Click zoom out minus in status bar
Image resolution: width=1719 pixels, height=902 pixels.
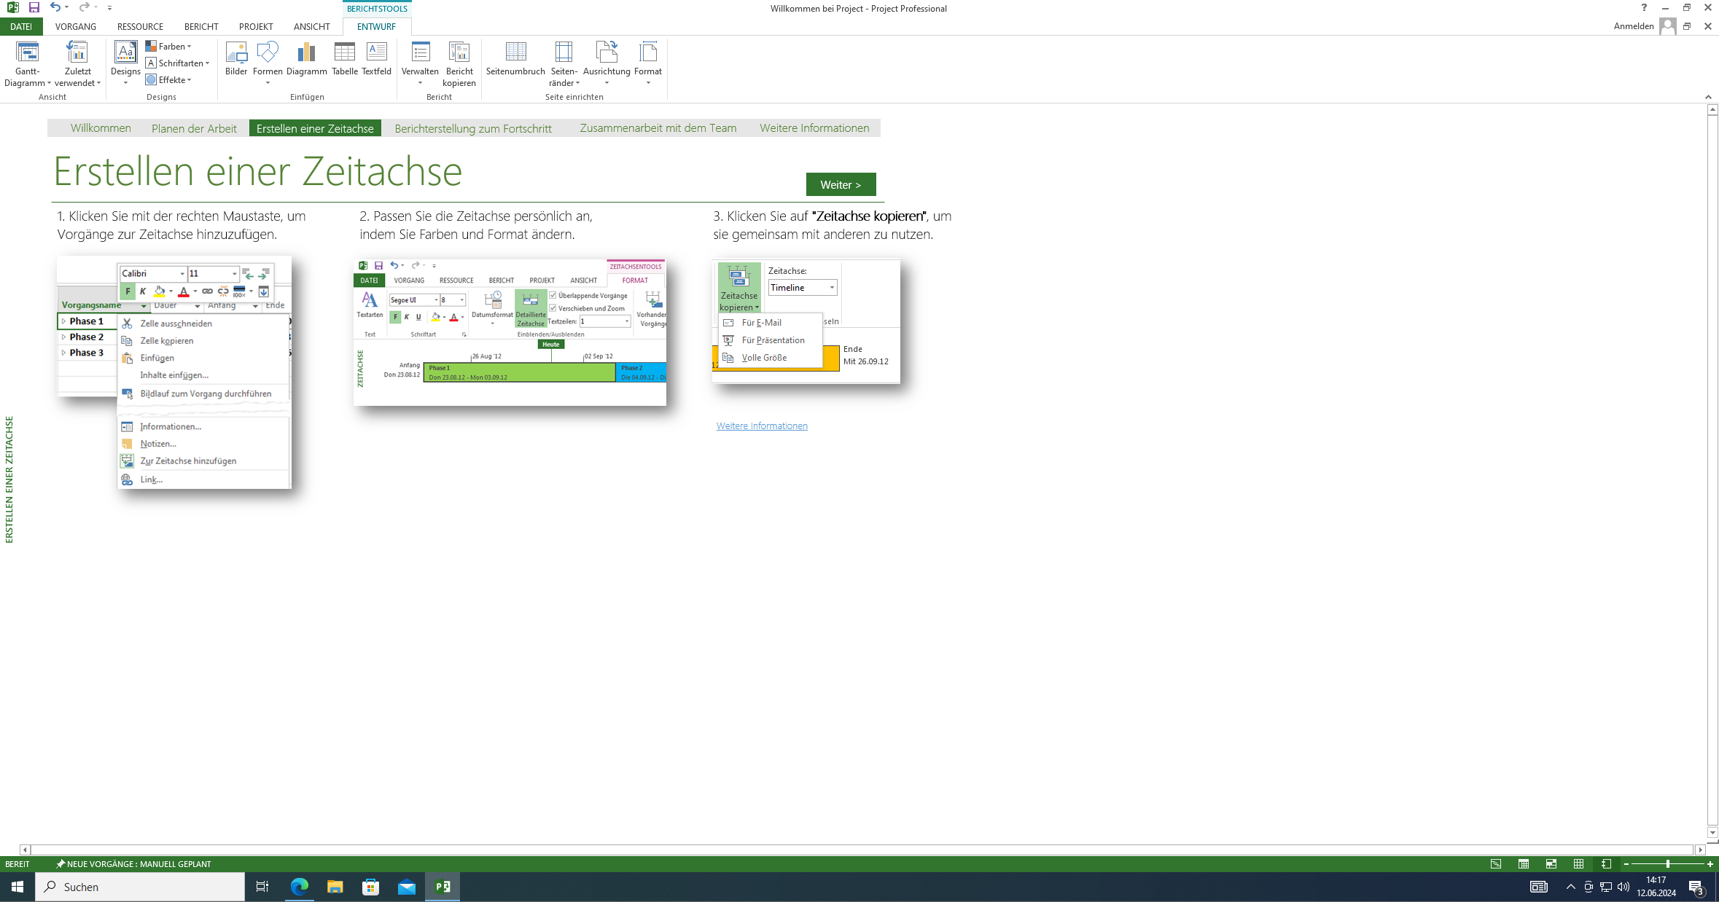pos(1626,863)
